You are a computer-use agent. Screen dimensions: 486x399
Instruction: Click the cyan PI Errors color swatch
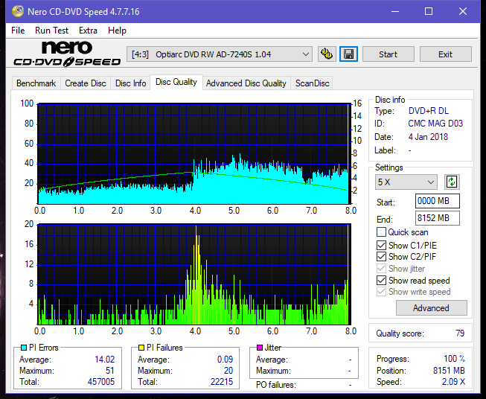[x=24, y=348]
